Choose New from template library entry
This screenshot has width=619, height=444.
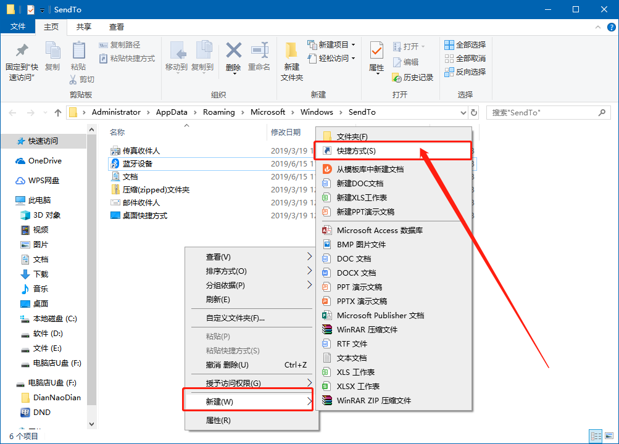394,169
